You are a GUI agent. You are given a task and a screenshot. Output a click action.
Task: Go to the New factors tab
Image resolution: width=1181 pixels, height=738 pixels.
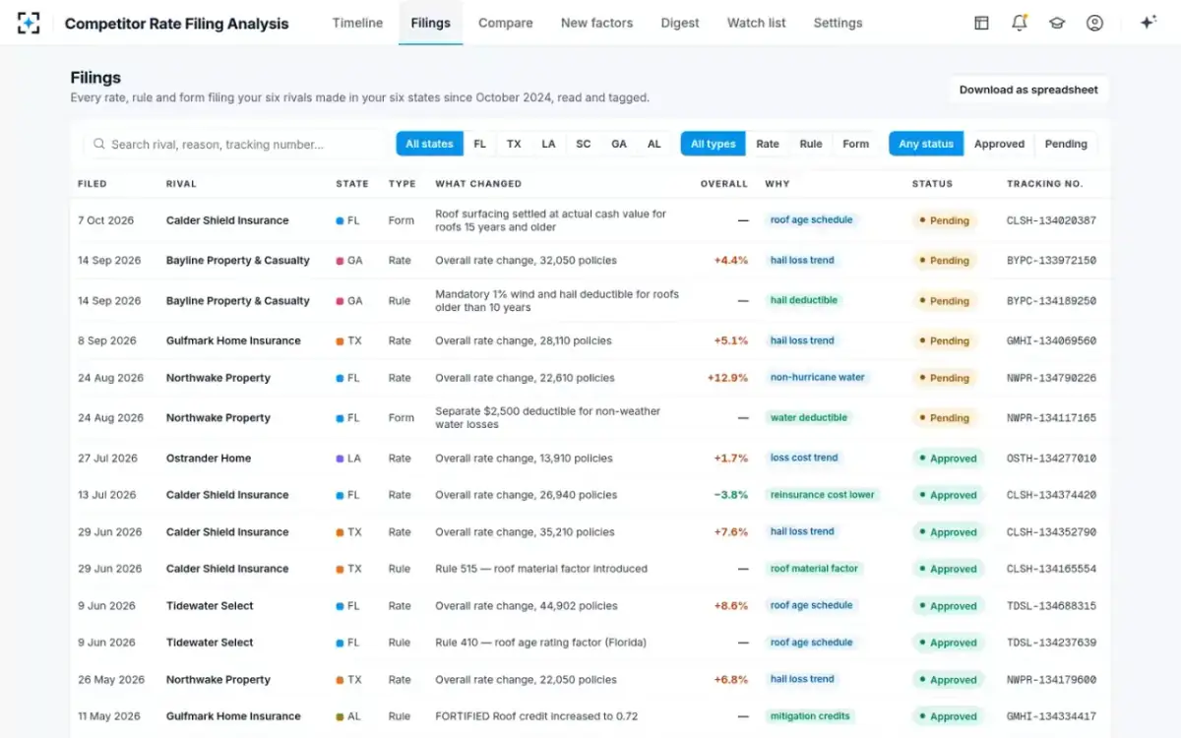tap(596, 23)
